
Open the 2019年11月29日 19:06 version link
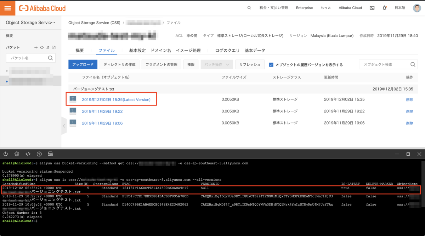pyautogui.click(x=102, y=123)
